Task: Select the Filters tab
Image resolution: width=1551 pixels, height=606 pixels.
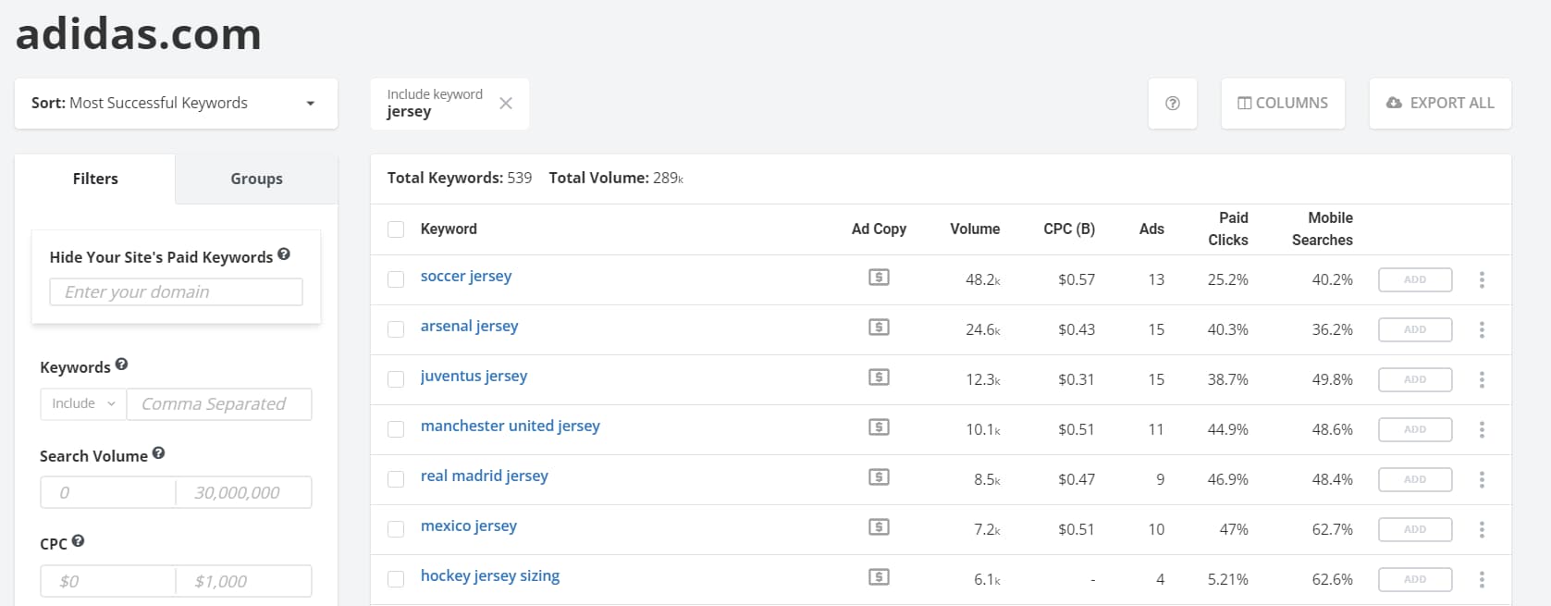Action: click(95, 179)
